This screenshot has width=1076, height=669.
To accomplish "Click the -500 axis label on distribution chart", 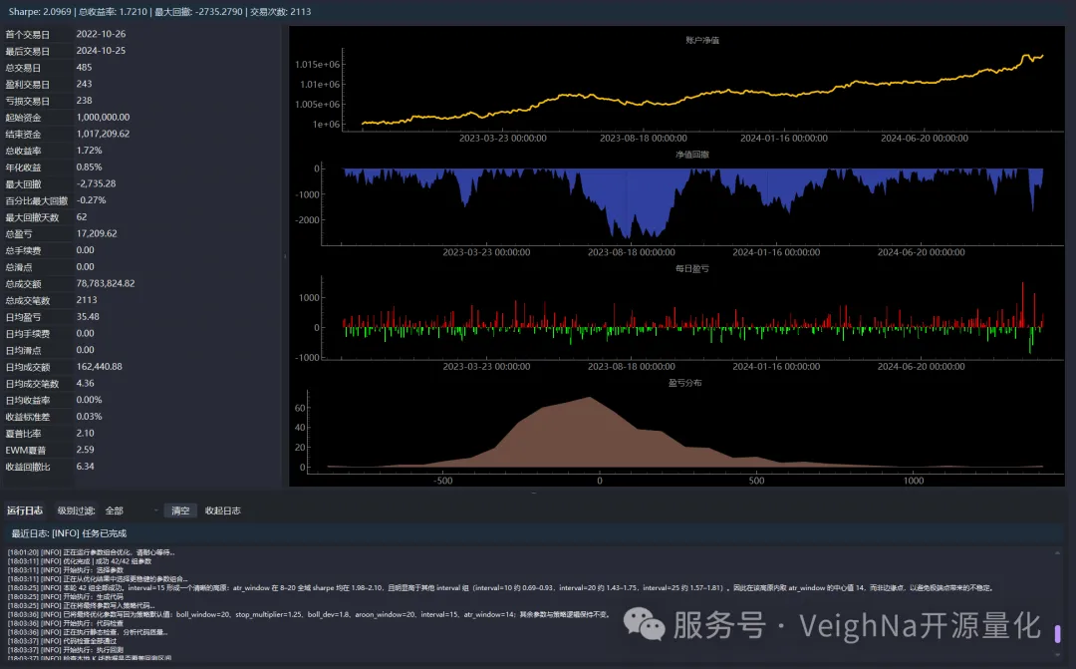I will pos(443,481).
